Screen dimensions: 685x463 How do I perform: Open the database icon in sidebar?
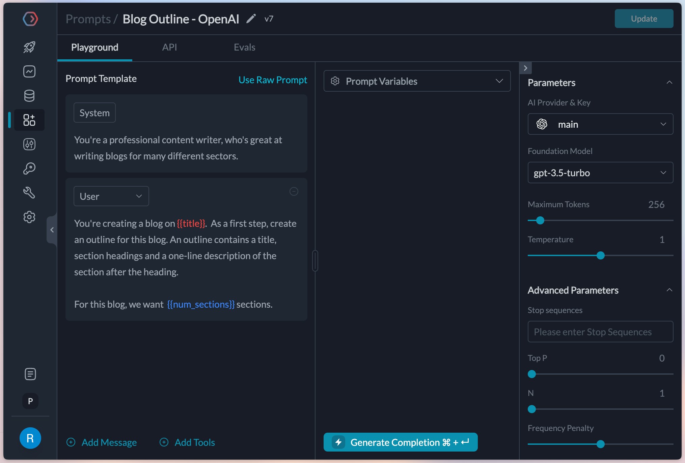tap(29, 96)
